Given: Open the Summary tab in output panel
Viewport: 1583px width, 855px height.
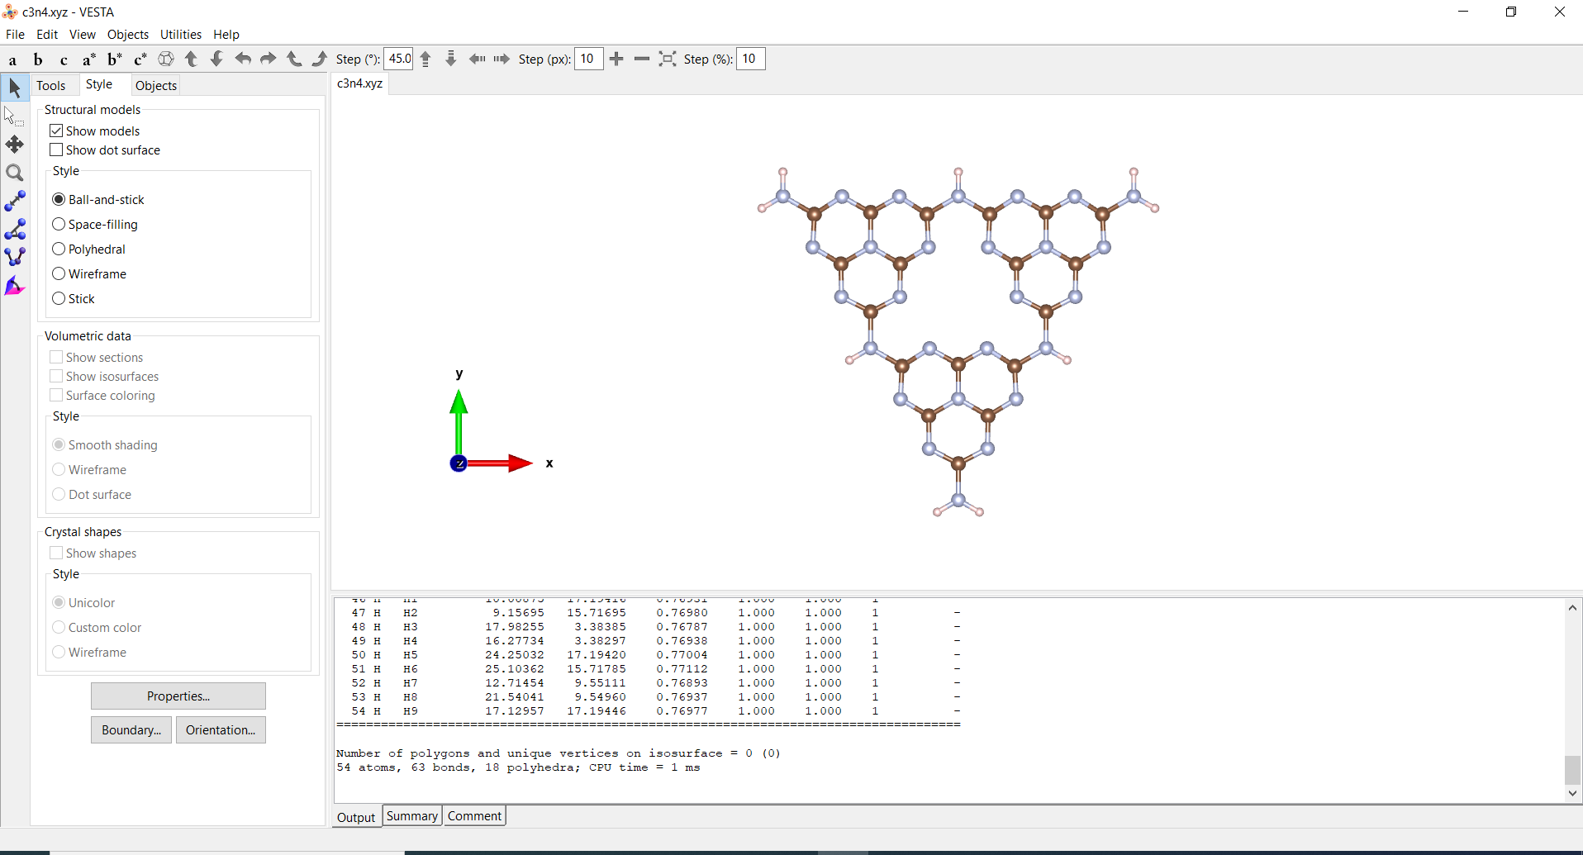Looking at the screenshot, I should point(411,816).
